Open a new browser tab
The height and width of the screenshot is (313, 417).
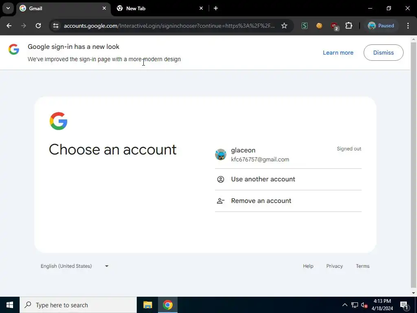(x=216, y=8)
